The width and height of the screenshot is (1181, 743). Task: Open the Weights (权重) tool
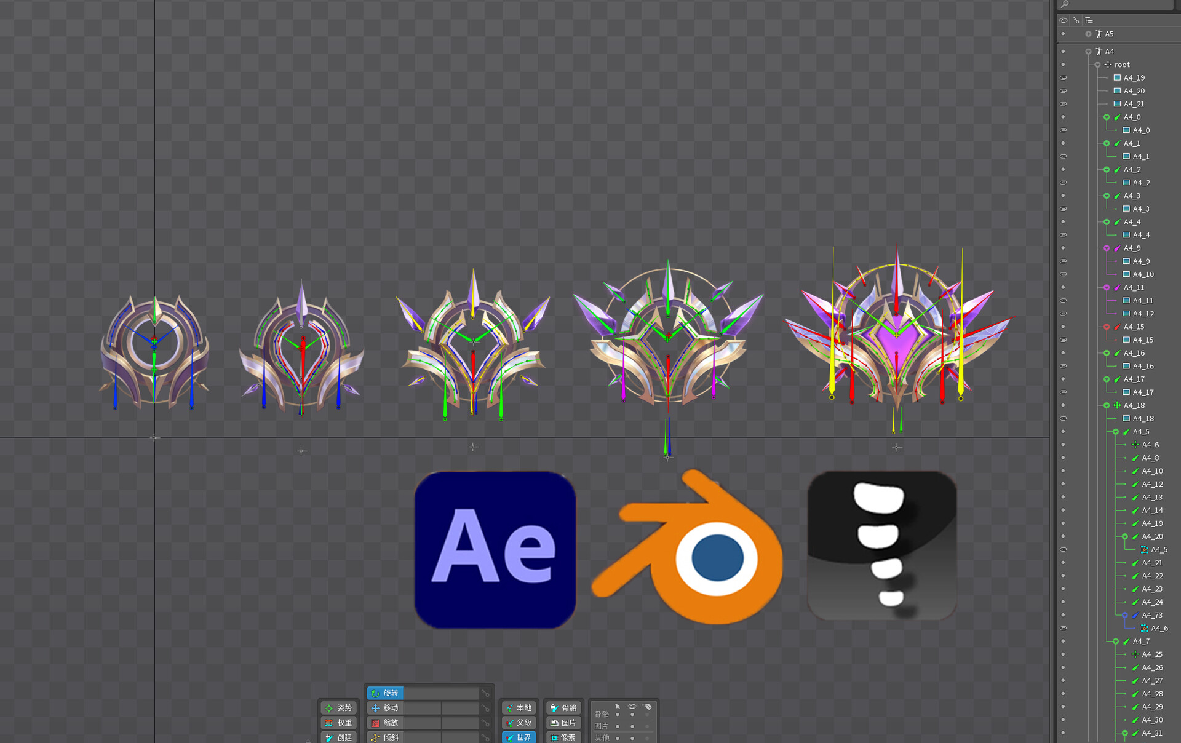[x=339, y=723]
